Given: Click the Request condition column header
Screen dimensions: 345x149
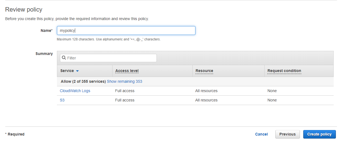Looking at the screenshot, I should click(x=284, y=71).
